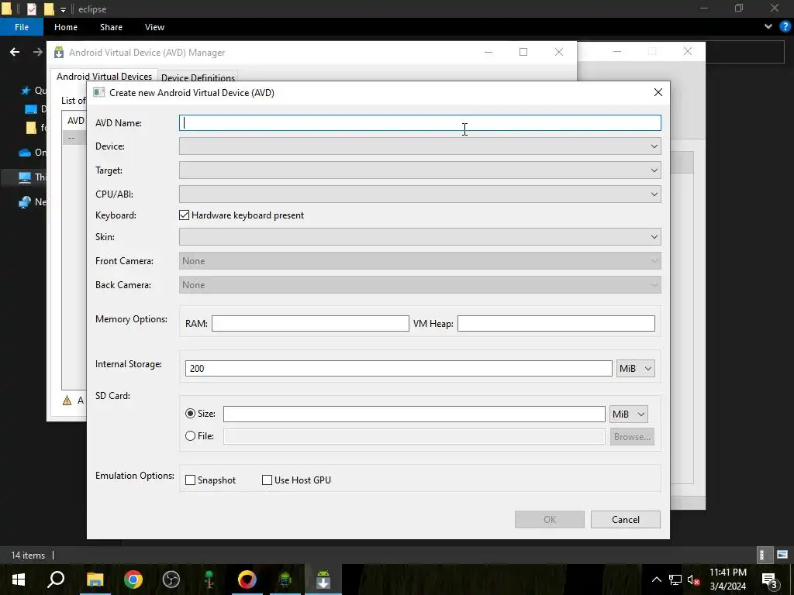Open the Windows Start menu

pyautogui.click(x=19, y=580)
